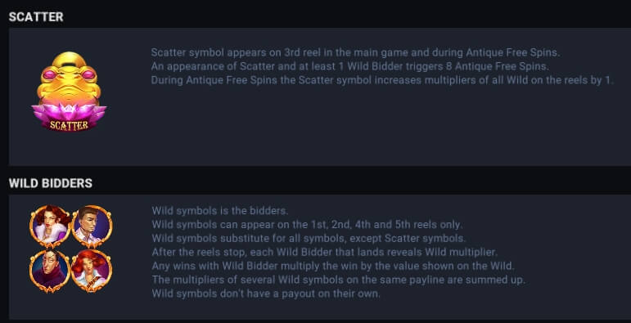The width and height of the screenshot is (631, 323).
Task: Click the 'Wild symbols is the bidders' line
Action: (220, 210)
